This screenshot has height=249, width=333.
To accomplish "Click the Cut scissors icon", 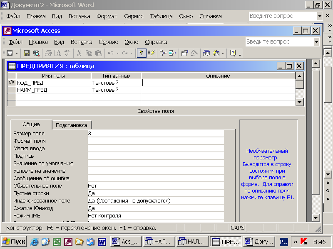I will click(x=79, y=53).
